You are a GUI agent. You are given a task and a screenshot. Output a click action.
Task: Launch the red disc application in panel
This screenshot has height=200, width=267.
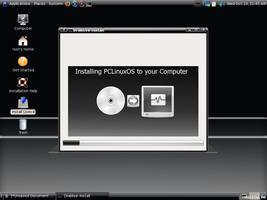pyautogui.click(x=82, y=4)
